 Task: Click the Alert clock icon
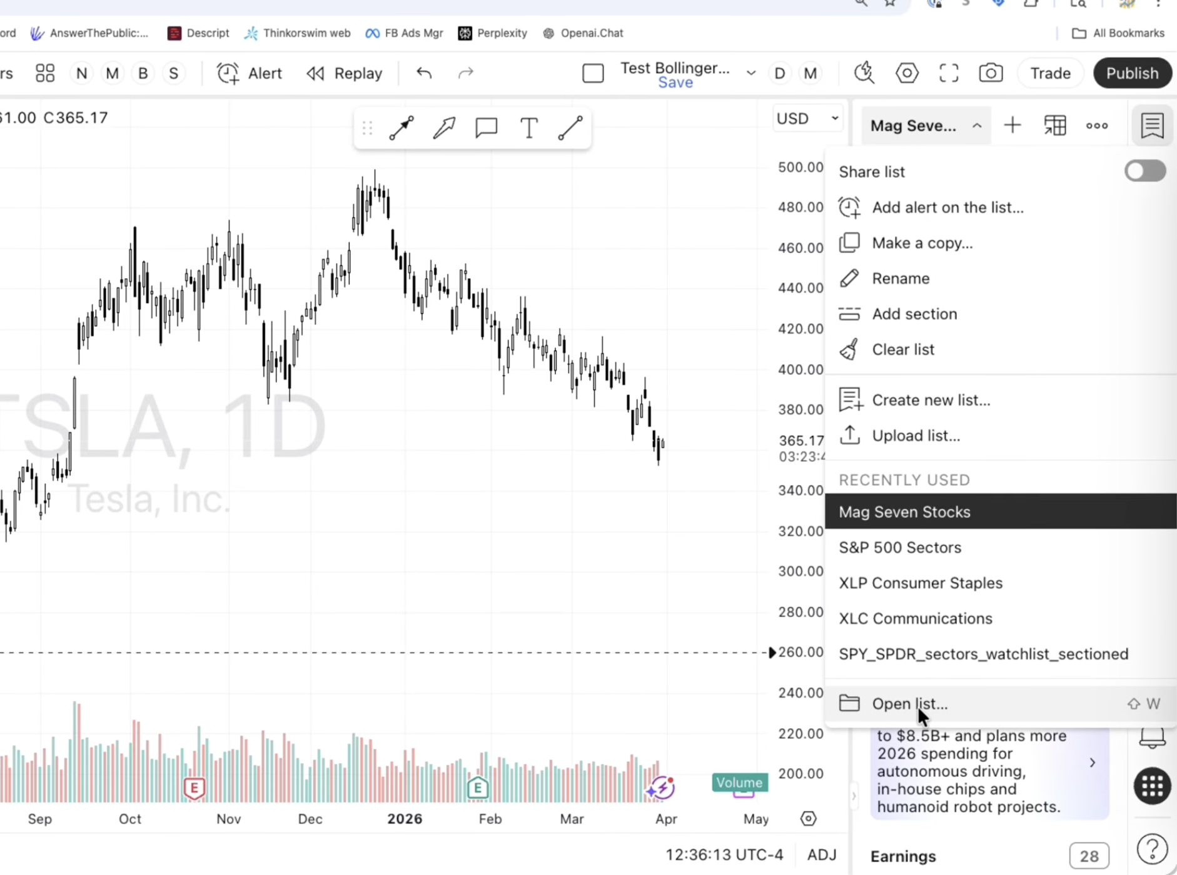pyautogui.click(x=228, y=73)
